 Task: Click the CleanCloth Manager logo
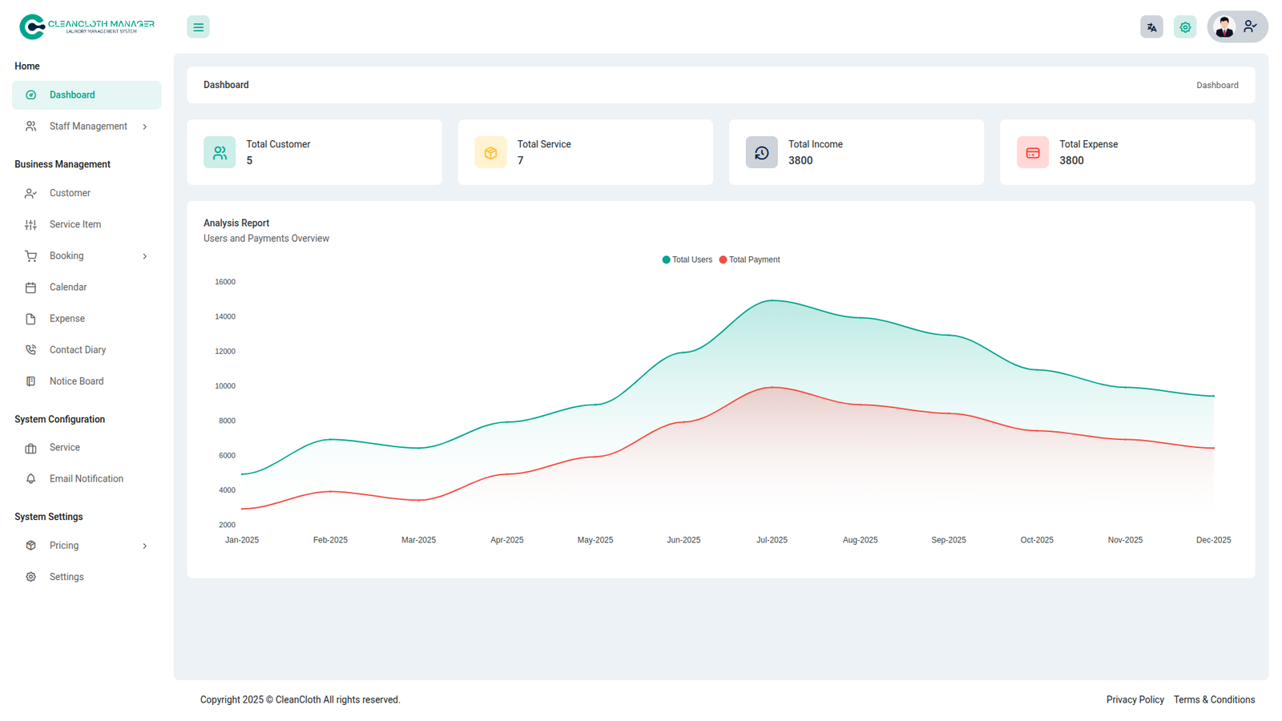pyautogui.click(x=87, y=26)
